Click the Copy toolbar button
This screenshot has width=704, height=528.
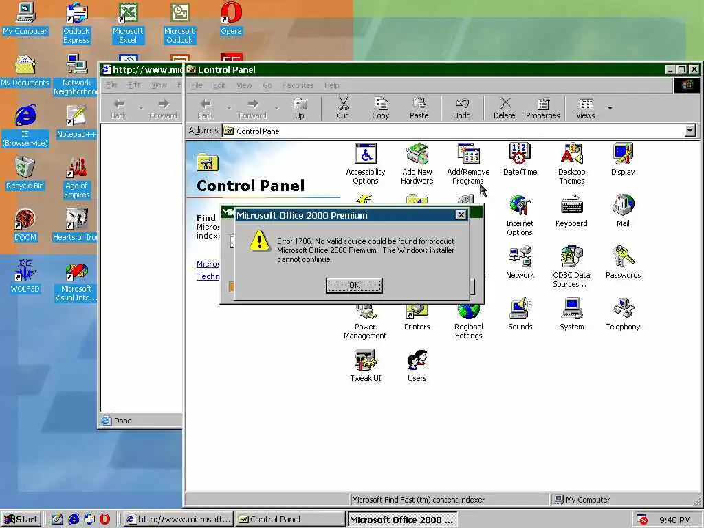(381, 109)
